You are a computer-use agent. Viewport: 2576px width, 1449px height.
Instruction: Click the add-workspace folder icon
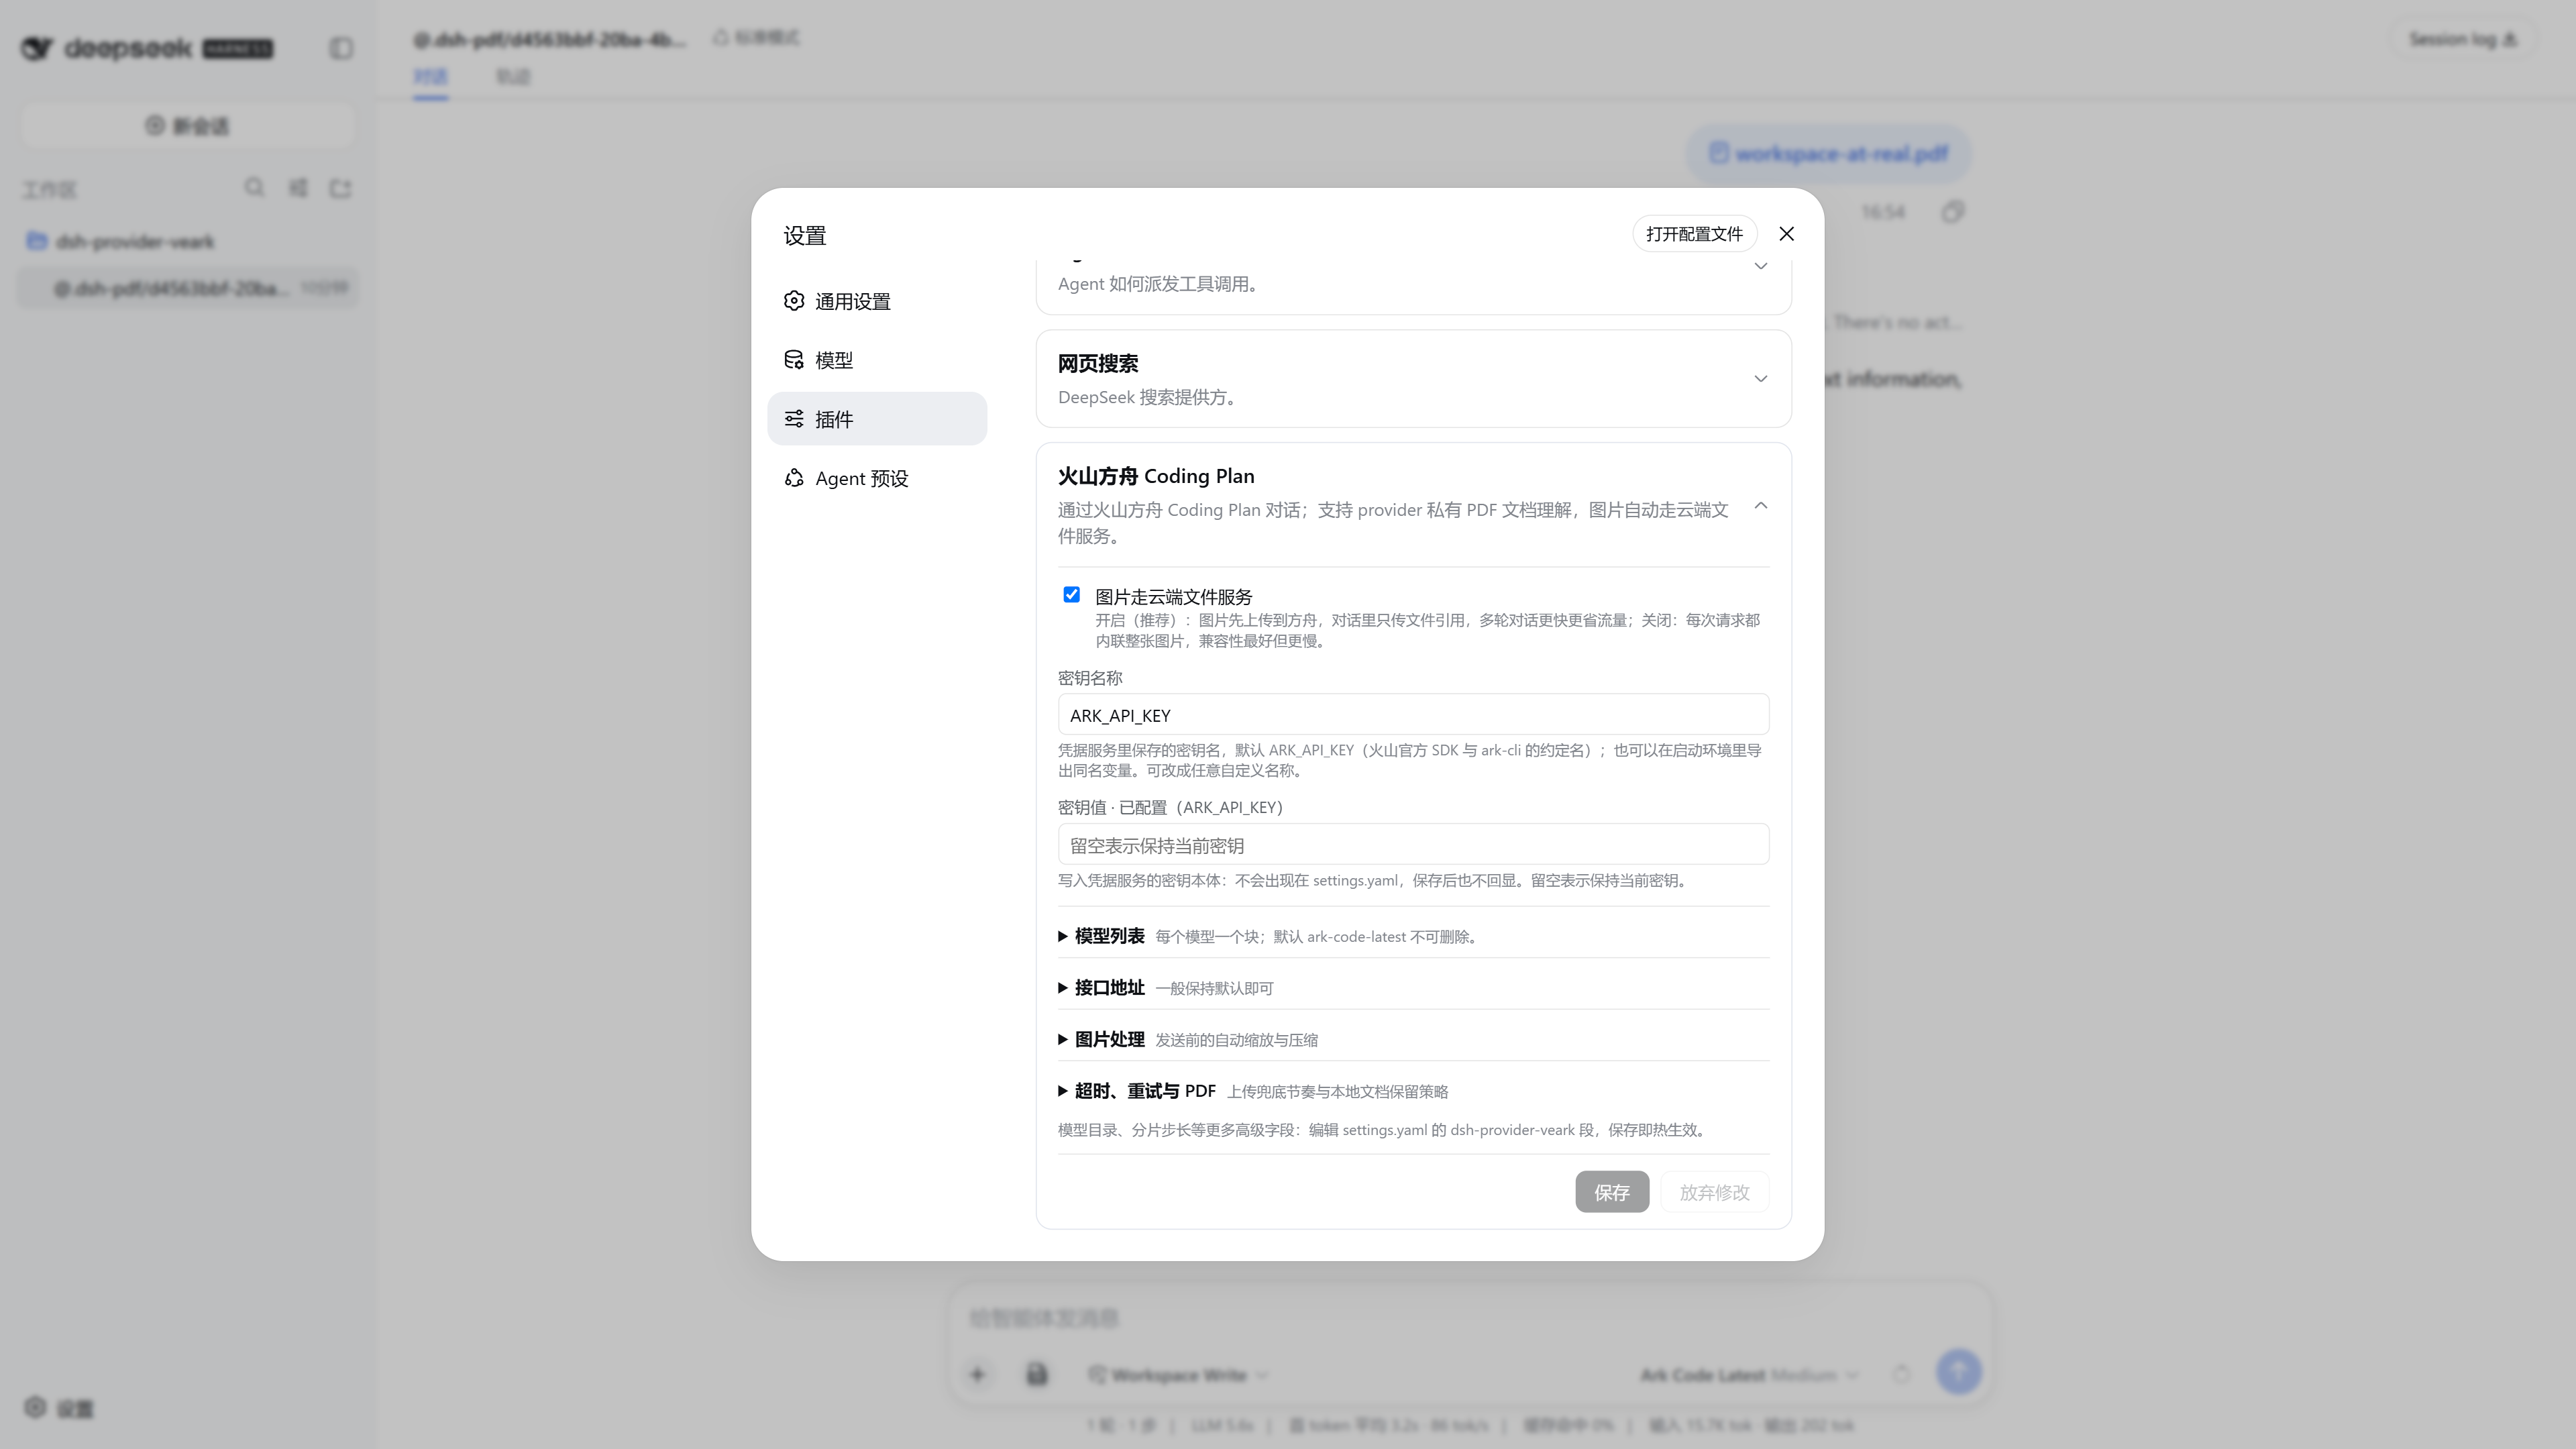(341, 188)
